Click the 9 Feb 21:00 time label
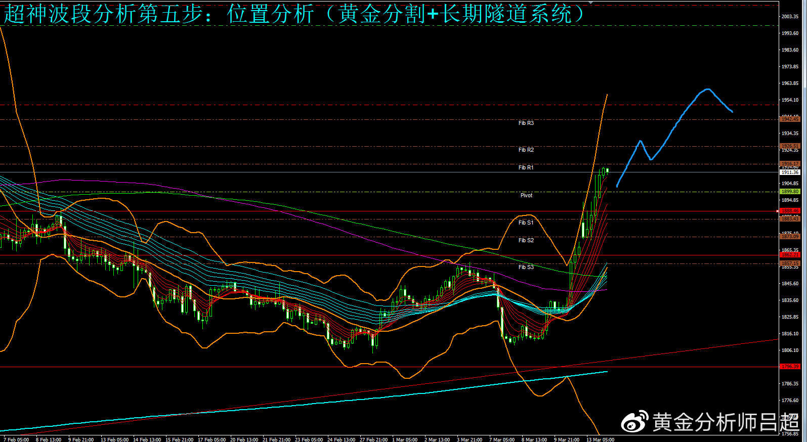Image resolution: width=807 pixels, height=442 pixels. (x=80, y=439)
